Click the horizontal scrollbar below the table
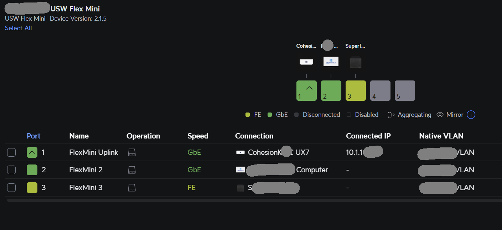 (x=249, y=200)
